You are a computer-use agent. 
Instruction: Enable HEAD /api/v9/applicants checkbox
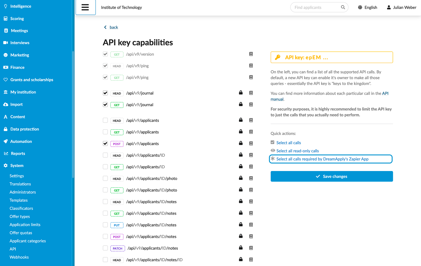coord(105,120)
